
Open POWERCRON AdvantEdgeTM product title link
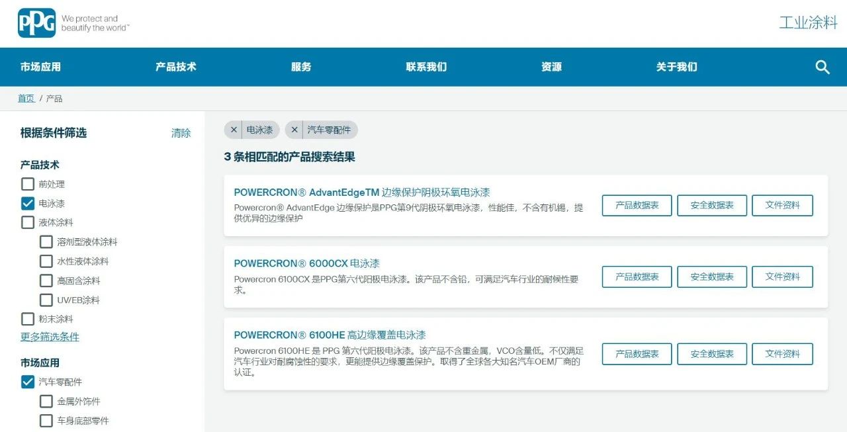362,193
